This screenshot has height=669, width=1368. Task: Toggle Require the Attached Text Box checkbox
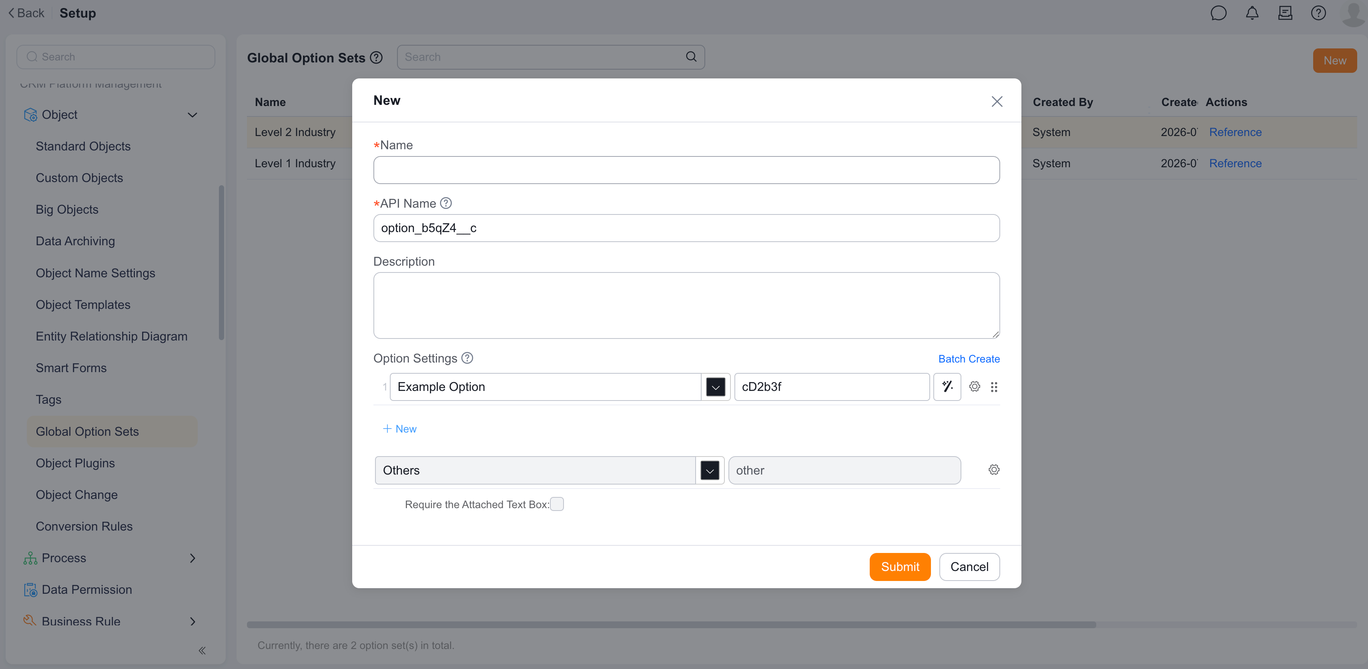tap(557, 505)
